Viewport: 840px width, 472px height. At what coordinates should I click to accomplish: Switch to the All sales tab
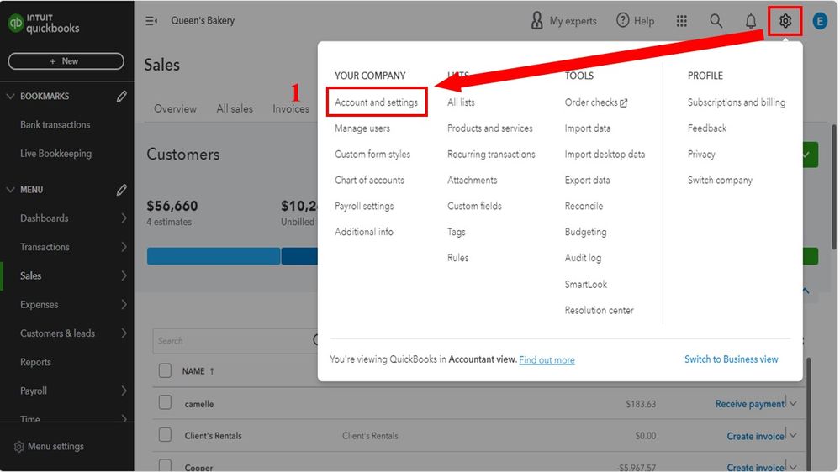[x=235, y=108]
